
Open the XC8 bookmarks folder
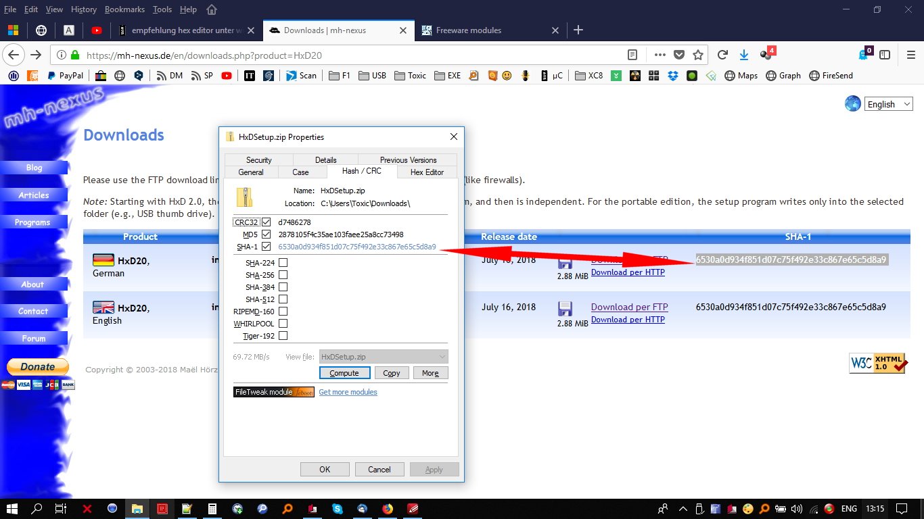click(588, 76)
